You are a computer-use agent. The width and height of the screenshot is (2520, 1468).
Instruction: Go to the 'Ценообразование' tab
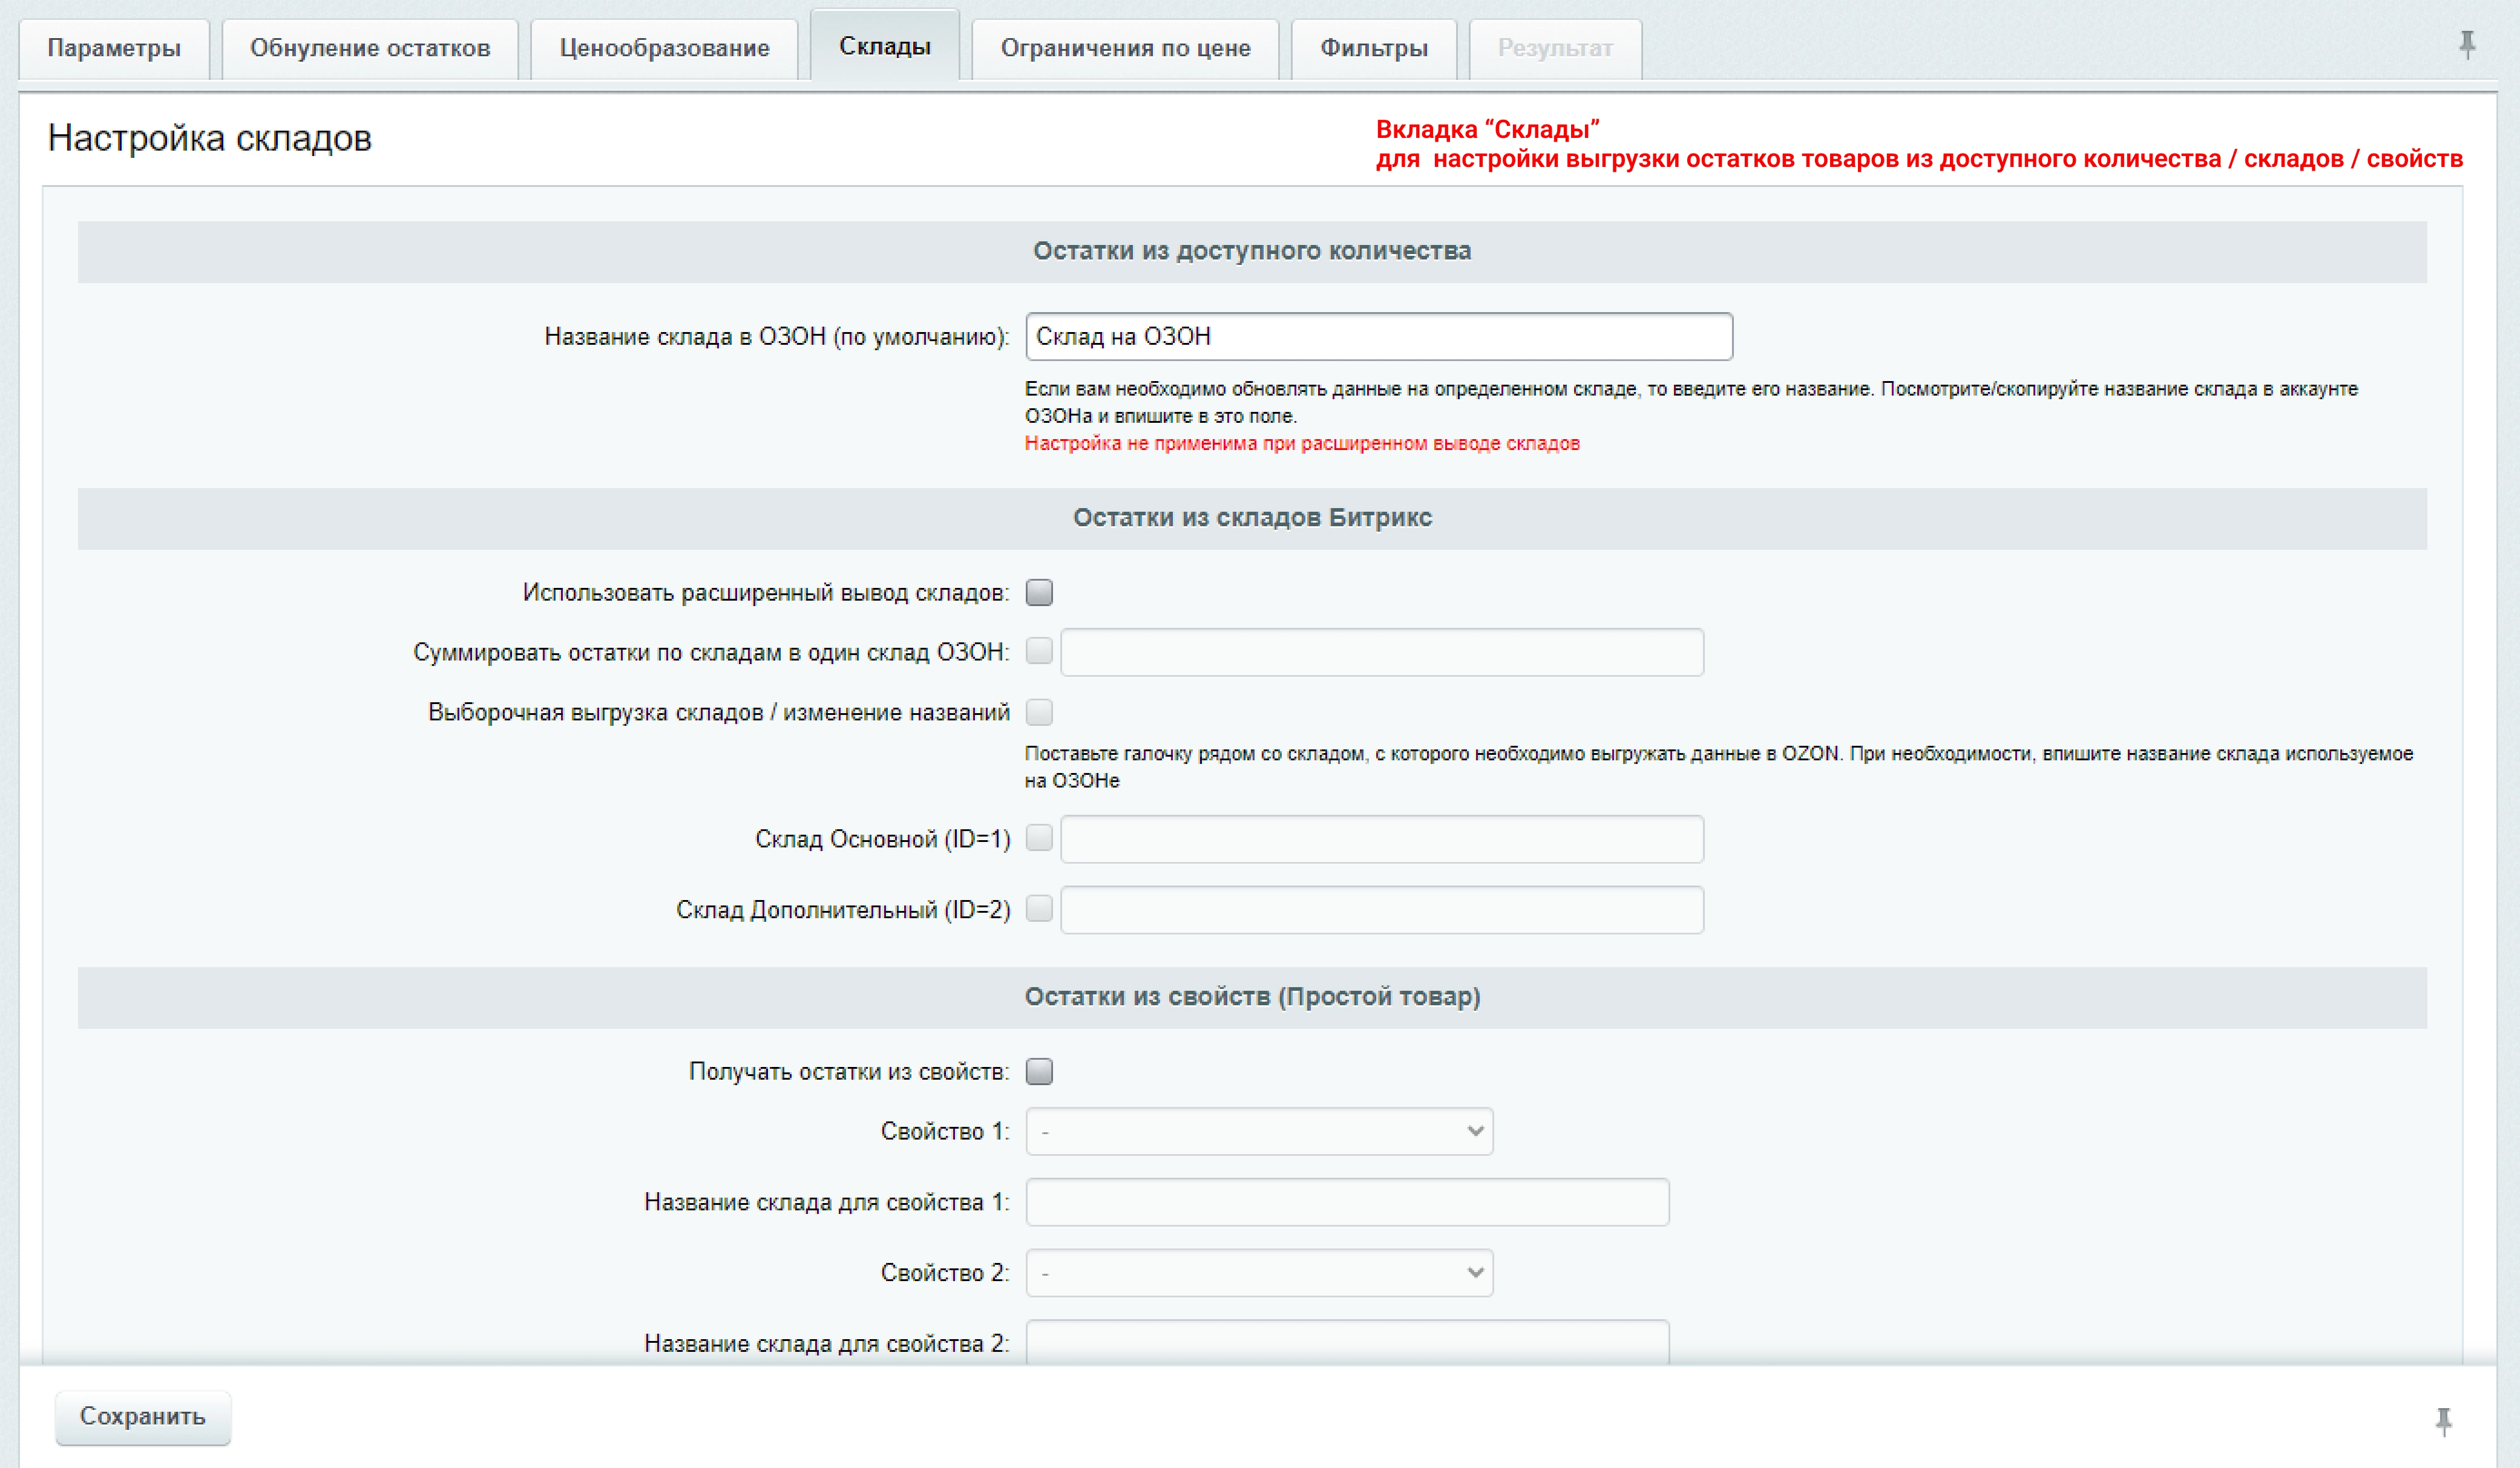pos(664,48)
